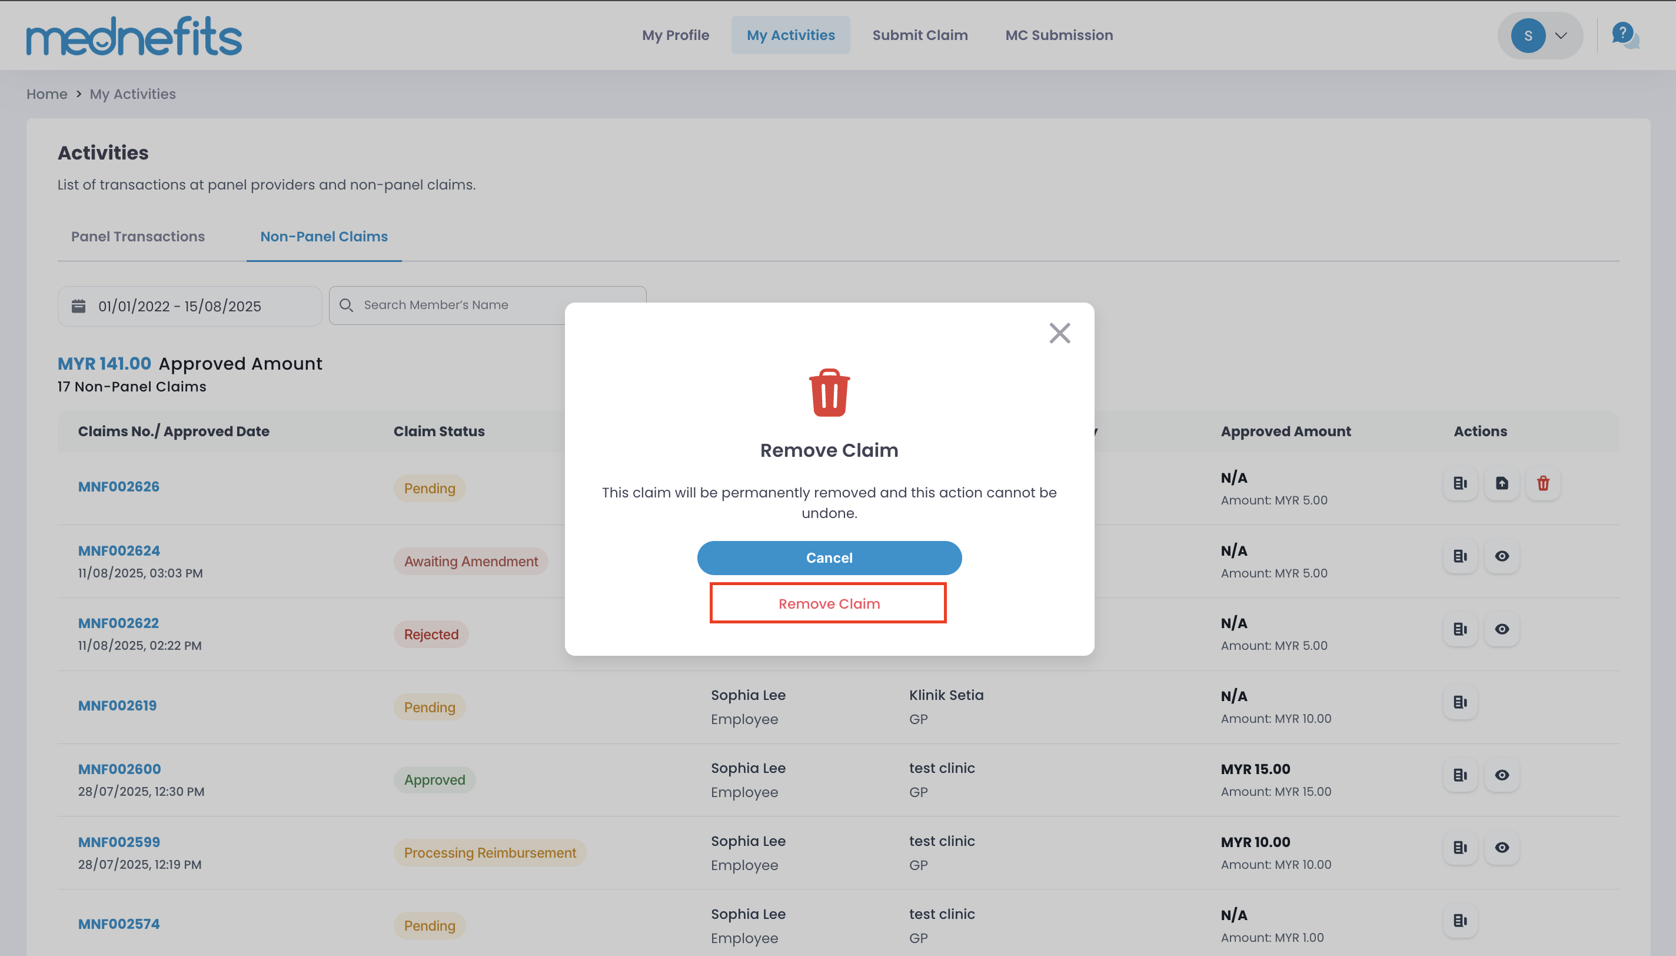Follow the Home breadcrumb link

[46, 94]
